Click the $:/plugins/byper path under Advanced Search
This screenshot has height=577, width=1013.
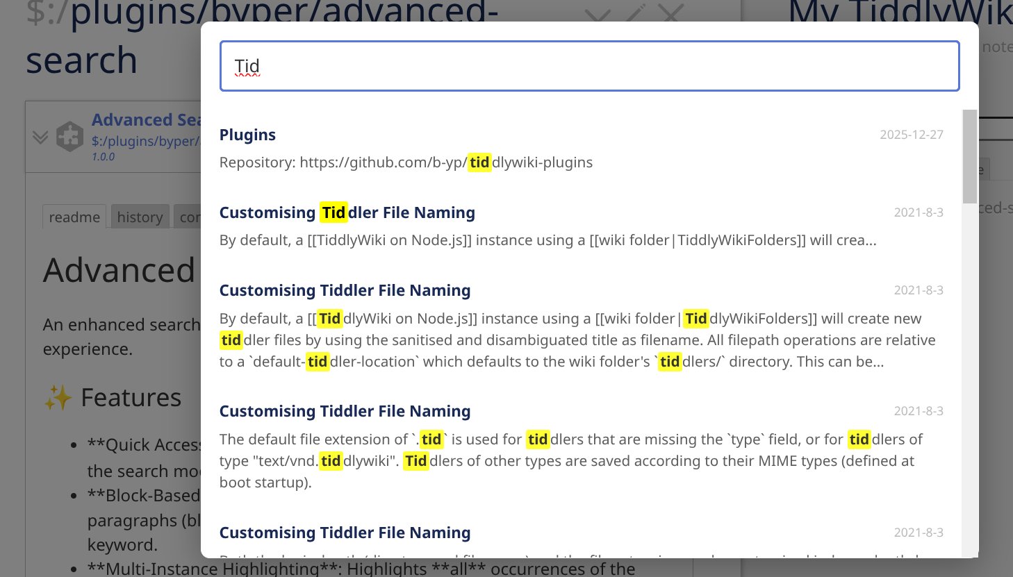click(145, 141)
